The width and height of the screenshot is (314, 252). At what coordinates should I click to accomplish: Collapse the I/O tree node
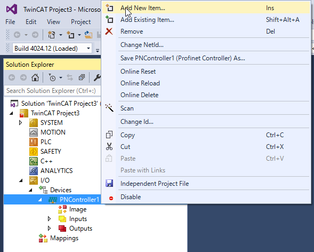click(21, 180)
